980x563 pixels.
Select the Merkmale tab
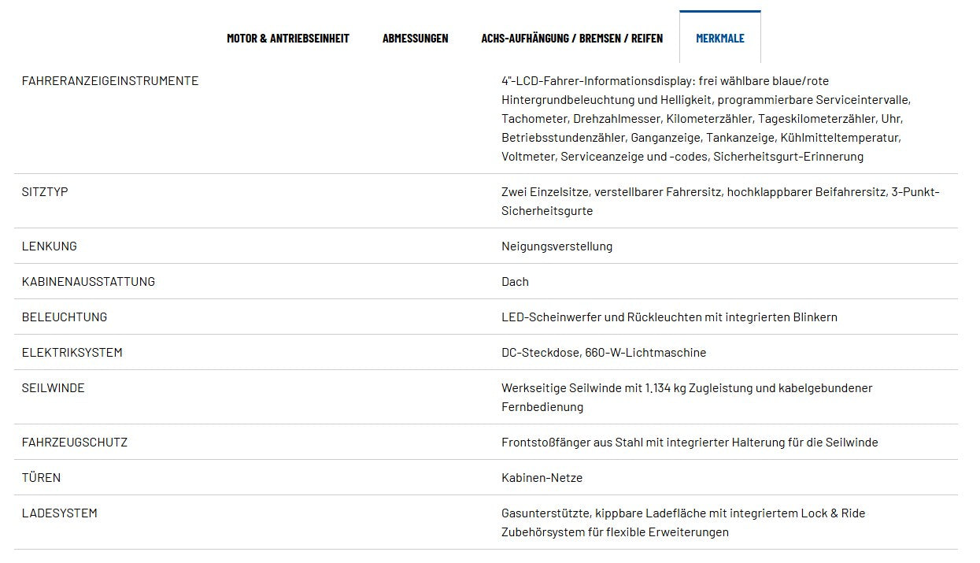click(x=720, y=38)
